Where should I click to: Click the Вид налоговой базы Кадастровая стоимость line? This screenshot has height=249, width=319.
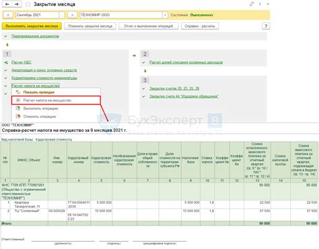click(x=37, y=139)
